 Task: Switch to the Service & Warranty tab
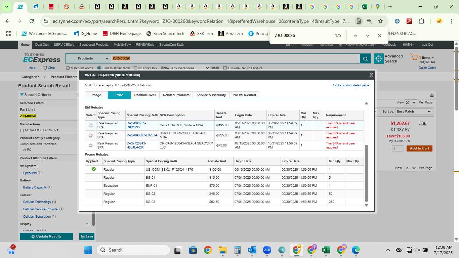click(211, 95)
